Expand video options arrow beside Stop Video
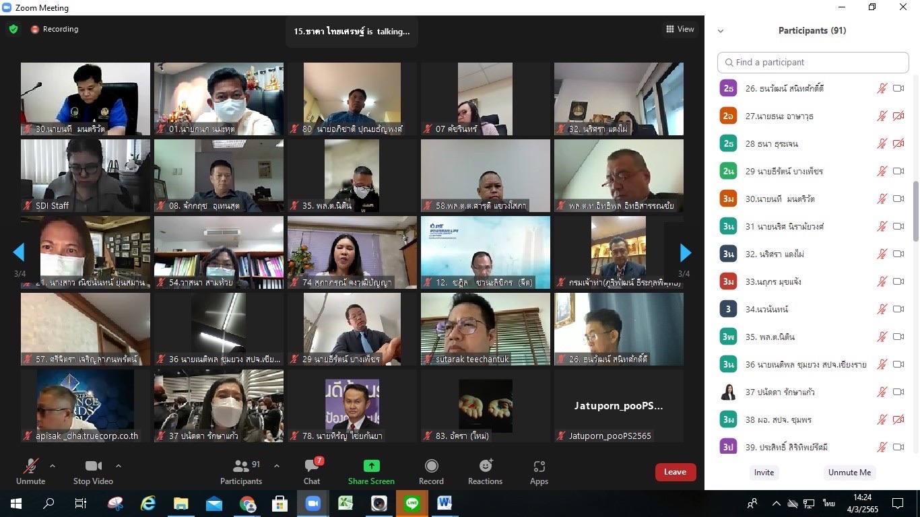 point(119,466)
